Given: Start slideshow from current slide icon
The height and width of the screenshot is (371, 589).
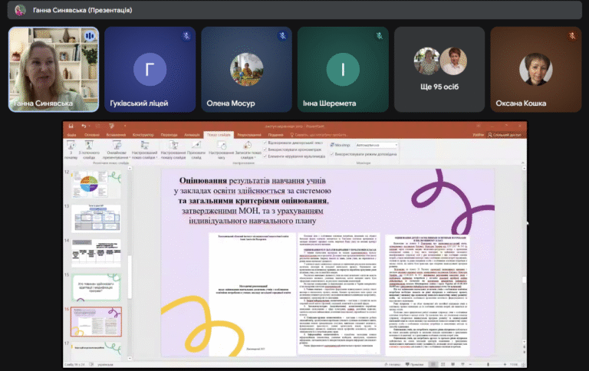Looking at the screenshot, I should tap(89, 145).
